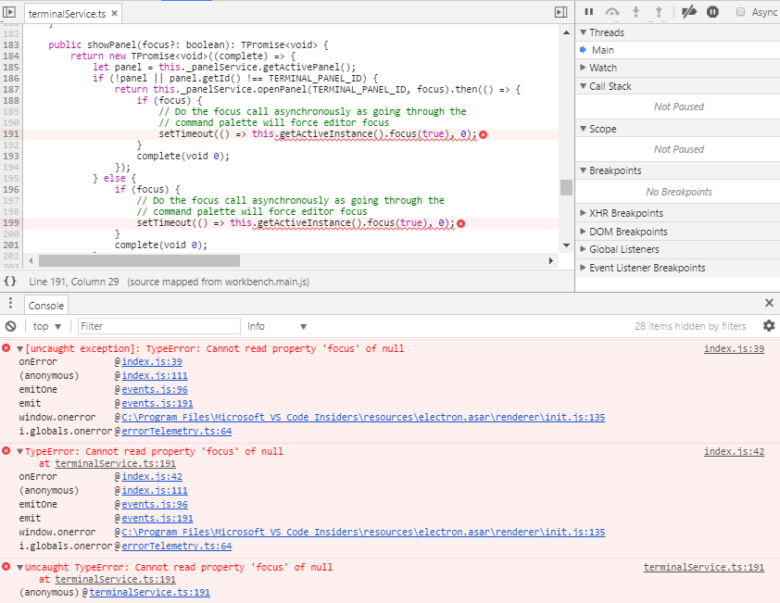780x603 pixels.
Task: Select the Console drawer tab
Action: [45, 306]
